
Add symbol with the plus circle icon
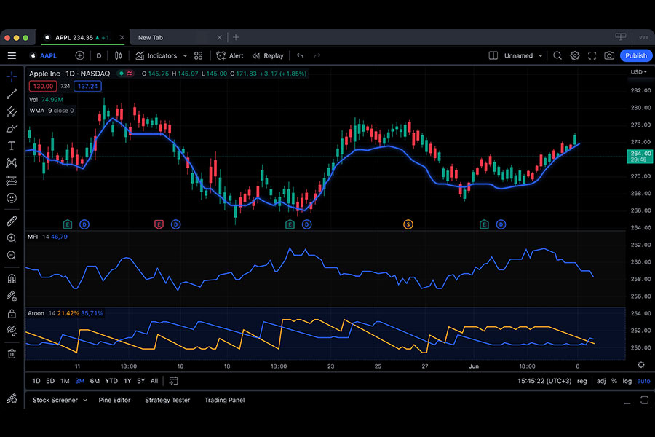click(80, 55)
